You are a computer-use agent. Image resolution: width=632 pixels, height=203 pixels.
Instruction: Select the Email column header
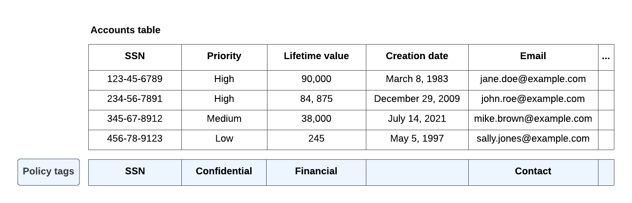click(x=533, y=56)
